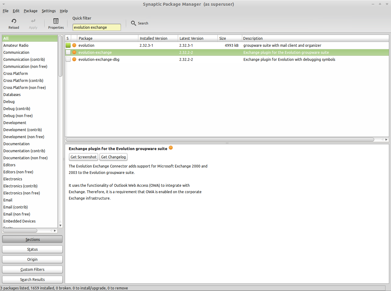Open the Settings menu
391x291 pixels.
click(x=49, y=11)
